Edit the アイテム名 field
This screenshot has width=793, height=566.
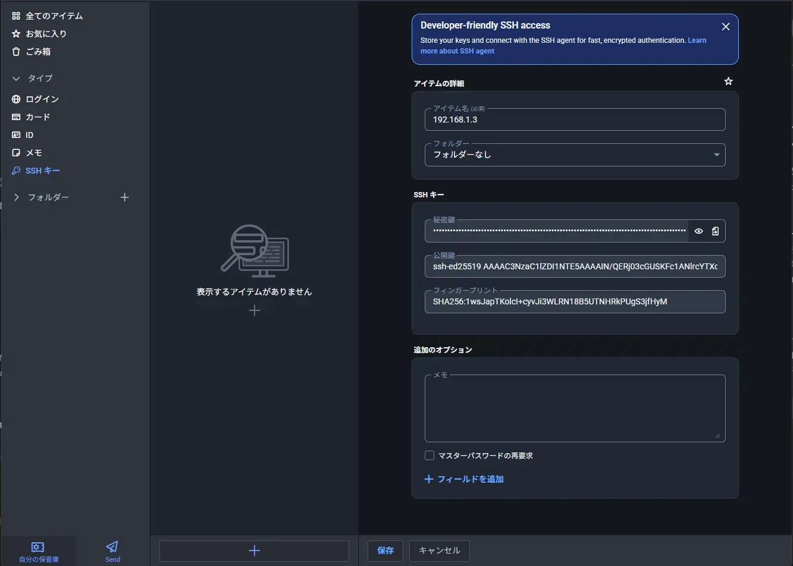coord(575,120)
